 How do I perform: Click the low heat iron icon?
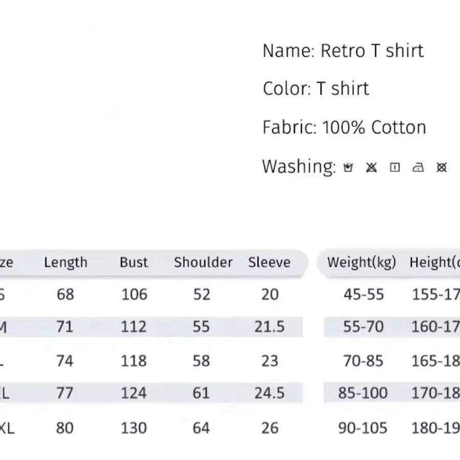tap(418, 168)
